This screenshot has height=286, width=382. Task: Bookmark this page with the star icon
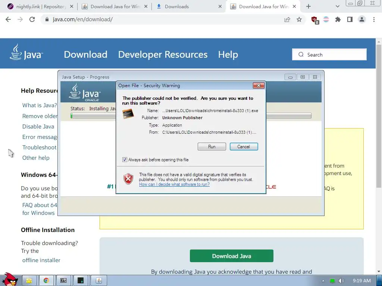[299, 19]
